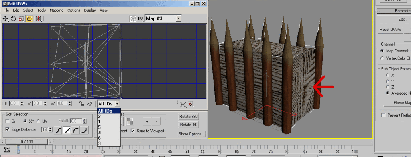Select the slow-out falloff curve icon
Viewport: 411px width, 157px height.
click(76, 130)
